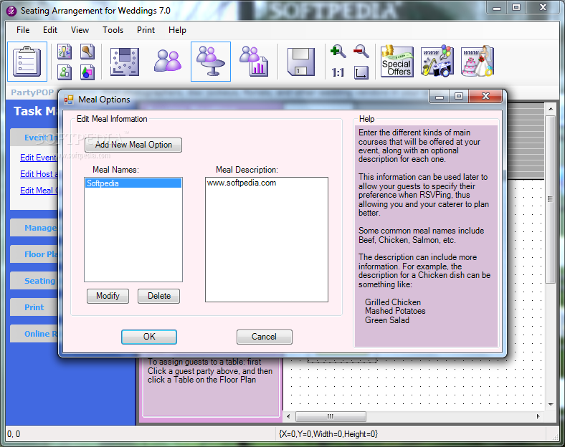Click the Edit Event link in sidebar

pos(38,158)
